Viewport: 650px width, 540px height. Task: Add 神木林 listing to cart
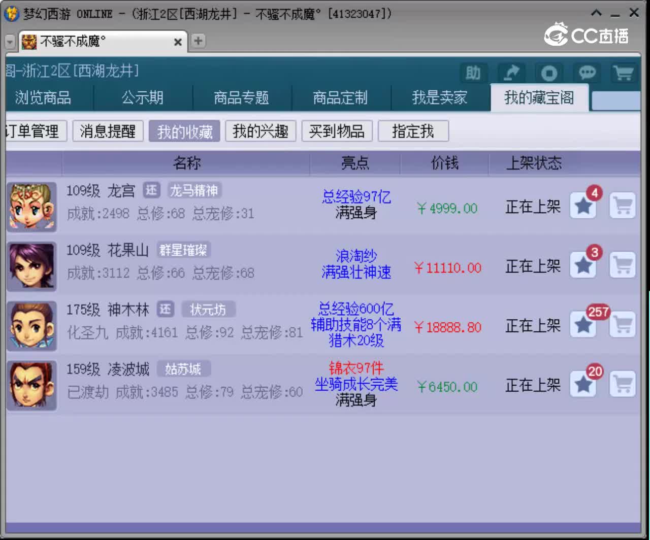coord(623,324)
